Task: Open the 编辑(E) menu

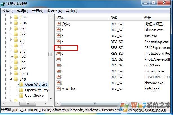Action: coord(23,11)
